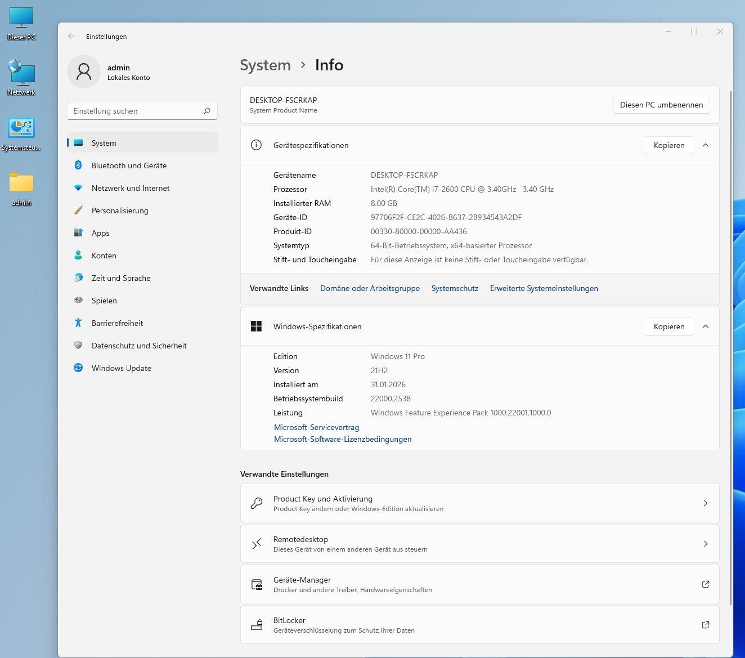Image resolution: width=745 pixels, height=658 pixels.
Task: Click the Apps icon in sidebar
Action: click(x=78, y=233)
